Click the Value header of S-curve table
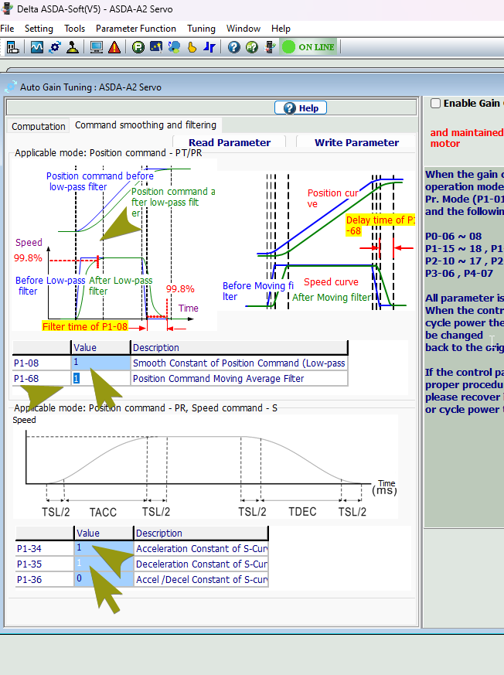504x675 pixels. click(x=104, y=533)
